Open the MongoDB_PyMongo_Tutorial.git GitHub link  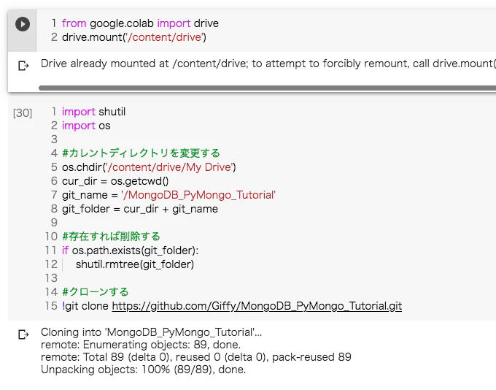(257, 306)
